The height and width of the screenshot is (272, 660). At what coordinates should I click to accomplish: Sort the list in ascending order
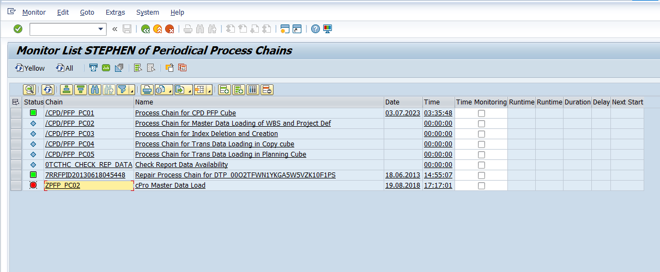click(x=66, y=90)
